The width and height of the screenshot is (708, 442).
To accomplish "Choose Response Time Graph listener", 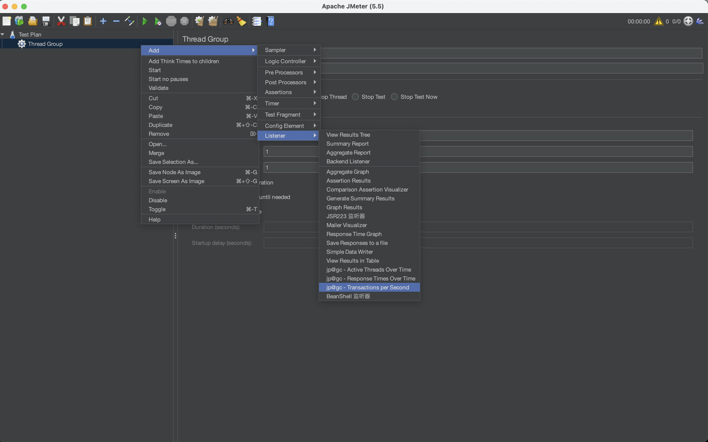I will pyautogui.click(x=369, y=234).
